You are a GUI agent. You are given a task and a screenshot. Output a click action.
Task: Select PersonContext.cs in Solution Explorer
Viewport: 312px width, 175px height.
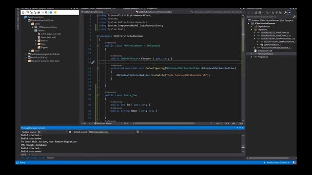pos(265,54)
